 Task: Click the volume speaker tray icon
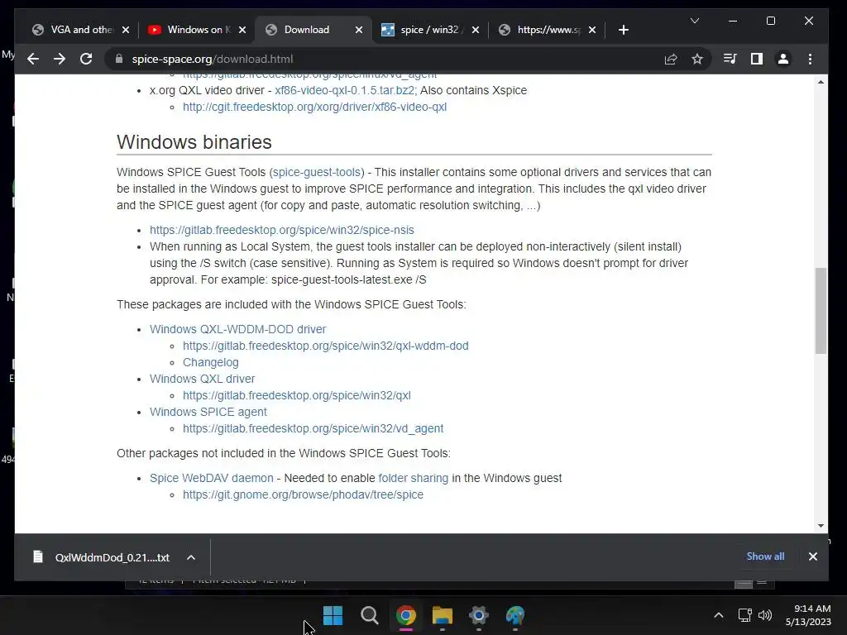pyautogui.click(x=765, y=615)
